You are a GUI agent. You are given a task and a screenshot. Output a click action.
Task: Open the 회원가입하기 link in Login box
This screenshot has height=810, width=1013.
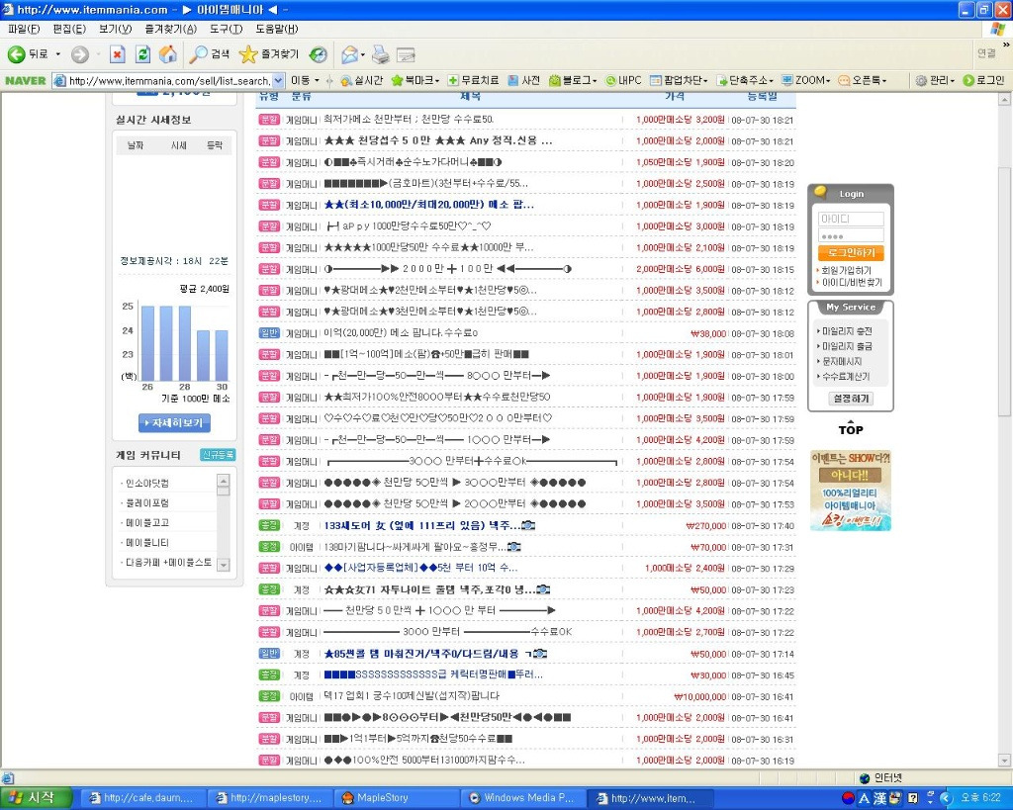click(848, 270)
